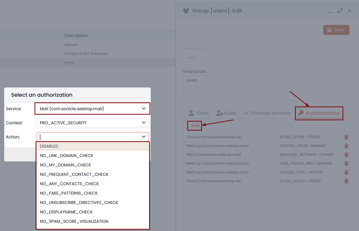Delete the CUSTOM_FIELDS :: MANAGE authorization
Image resolution: width=359 pixels, height=231 pixels.
pos(346,146)
